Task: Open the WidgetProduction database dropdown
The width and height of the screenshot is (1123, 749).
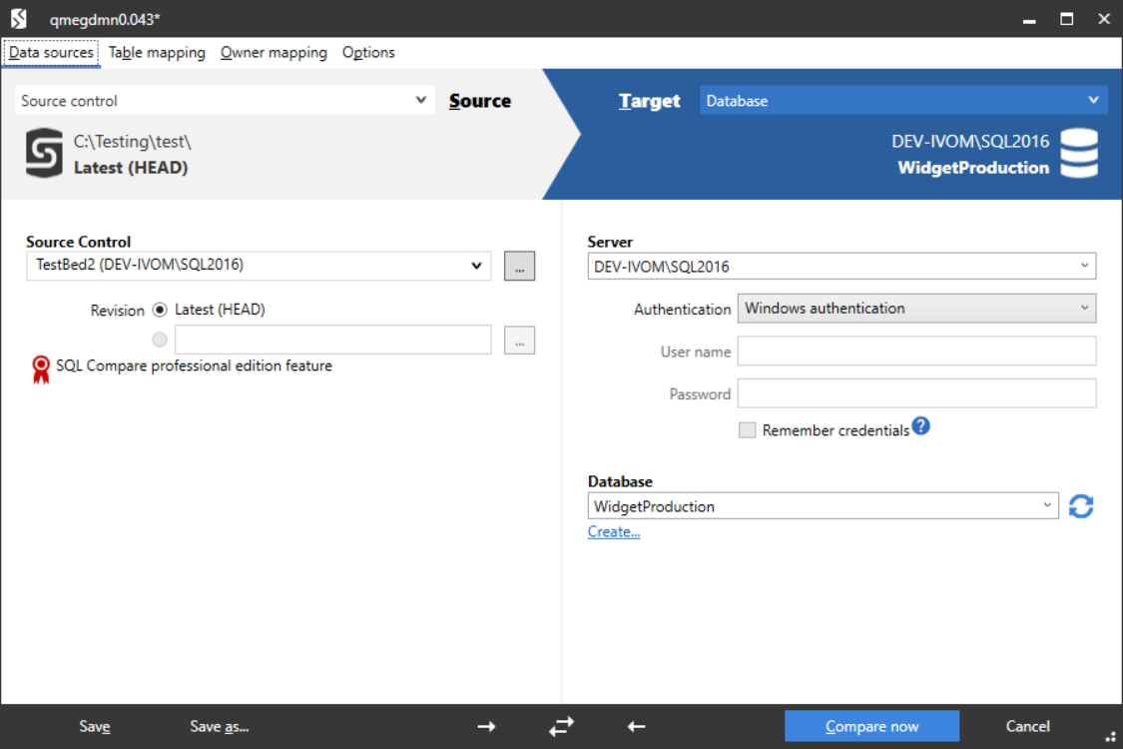Action: click(x=823, y=506)
